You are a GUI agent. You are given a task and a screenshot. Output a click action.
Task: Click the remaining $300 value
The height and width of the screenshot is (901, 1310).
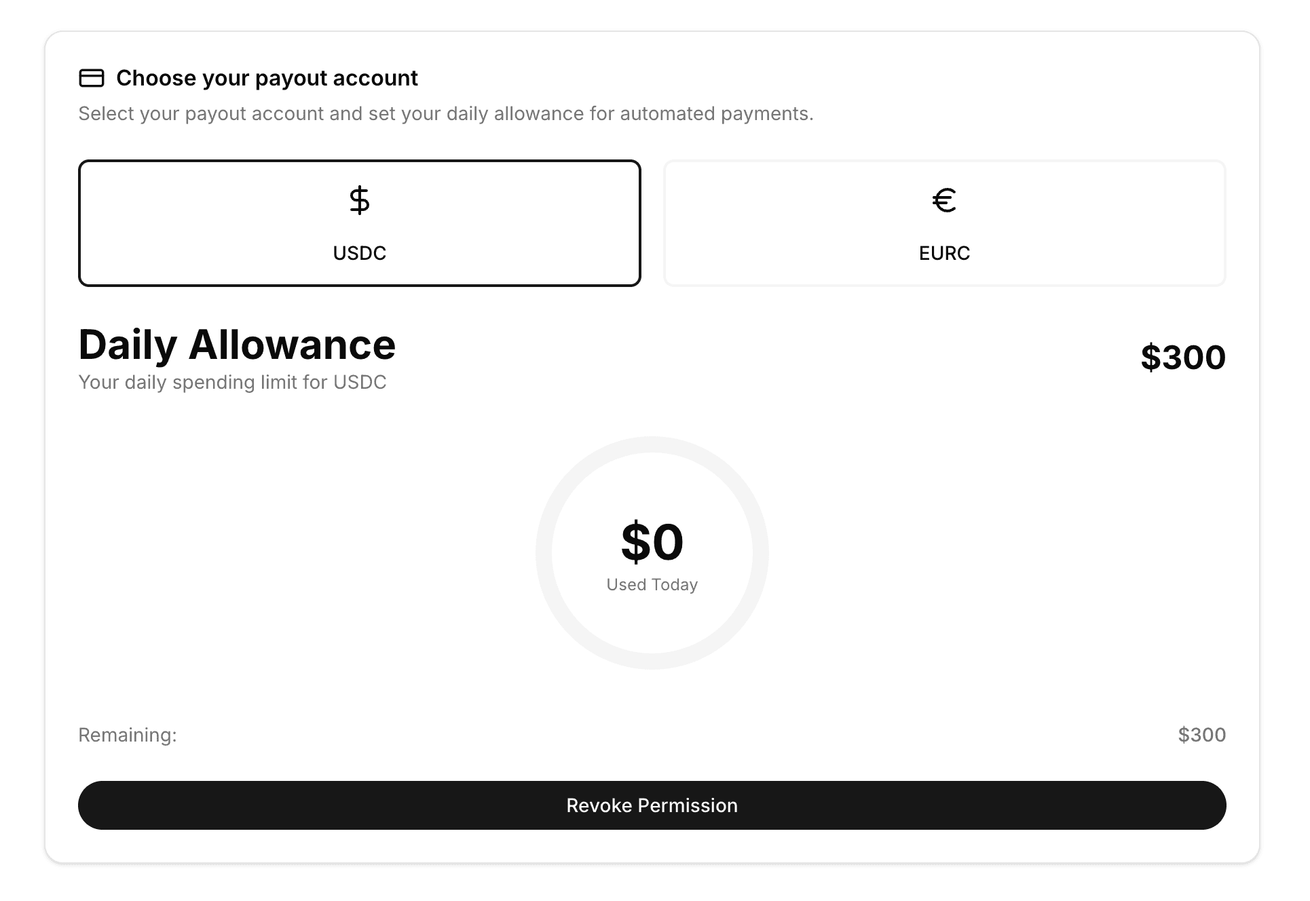click(x=1201, y=735)
